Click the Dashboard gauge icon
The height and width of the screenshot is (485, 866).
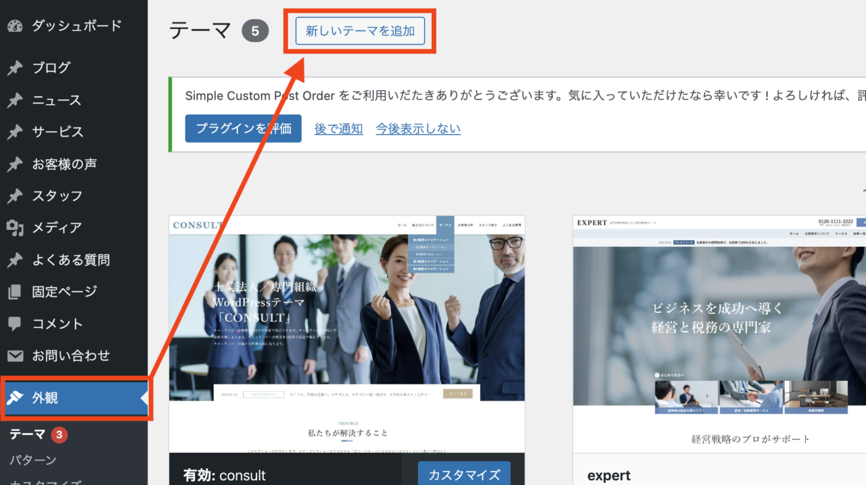pos(15,26)
